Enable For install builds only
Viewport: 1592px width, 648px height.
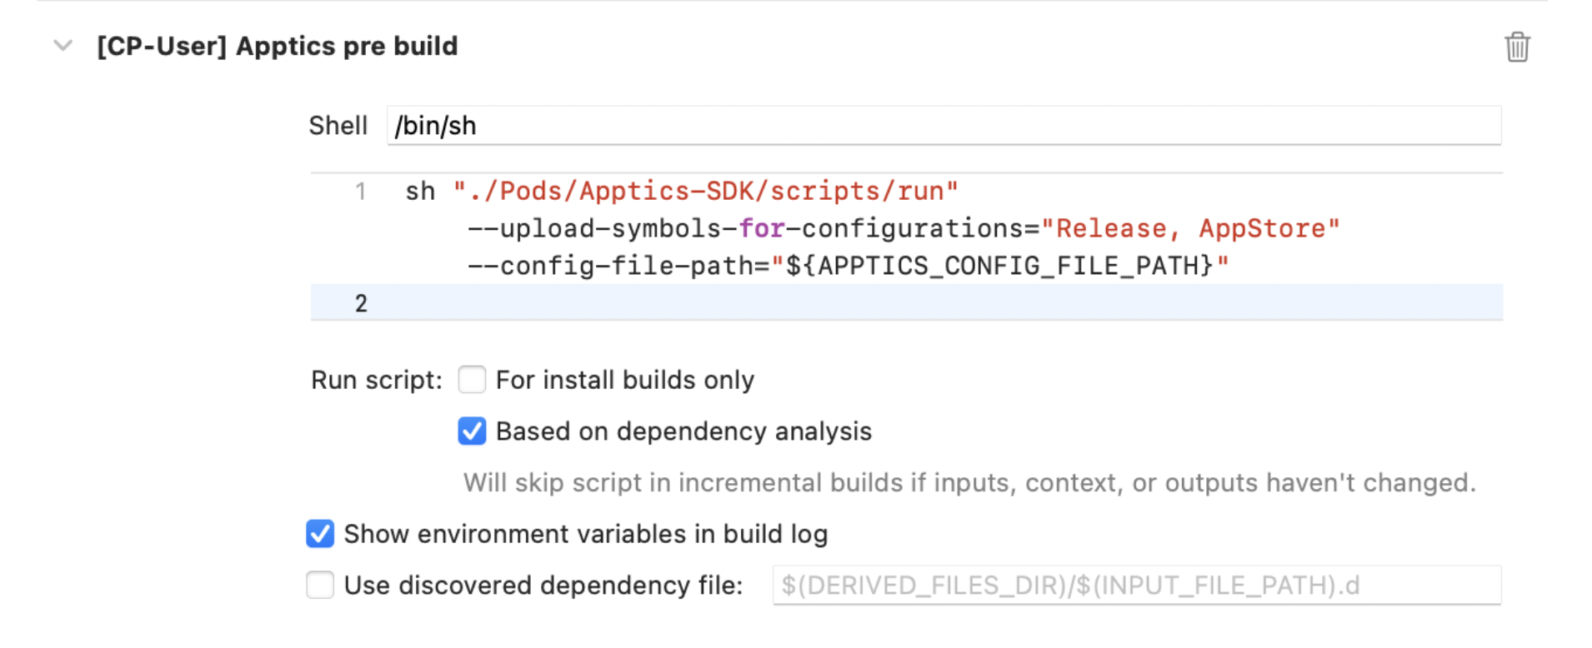point(472,380)
